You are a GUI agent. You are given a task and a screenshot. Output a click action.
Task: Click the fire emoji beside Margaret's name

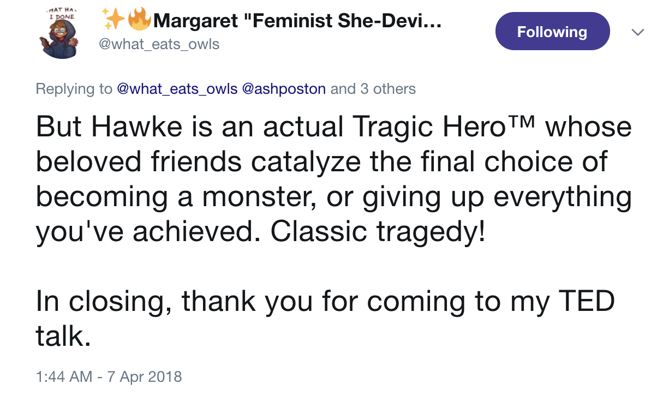[x=139, y=21]
